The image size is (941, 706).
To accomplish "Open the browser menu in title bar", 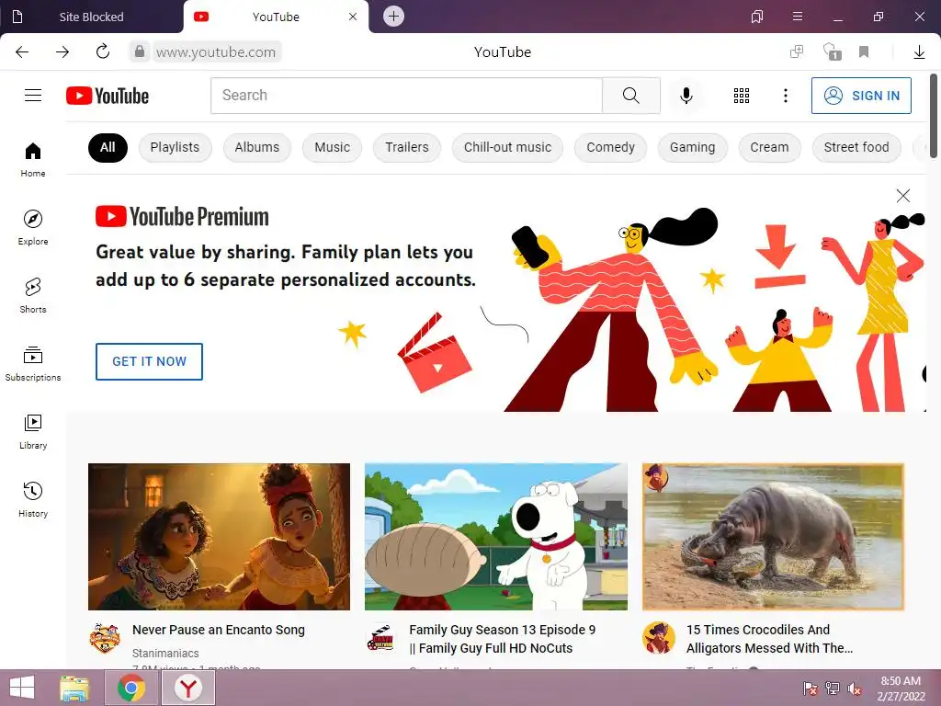I will pyautogui.click(x=797, y=17).
